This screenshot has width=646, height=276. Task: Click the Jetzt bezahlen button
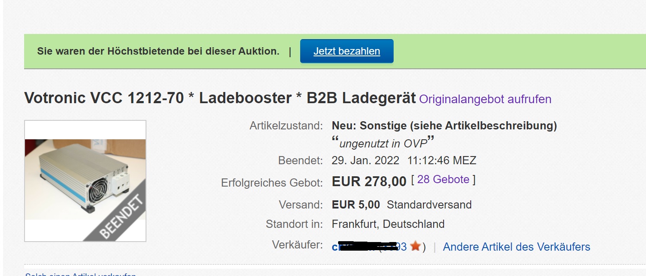[x=347, y=51]
